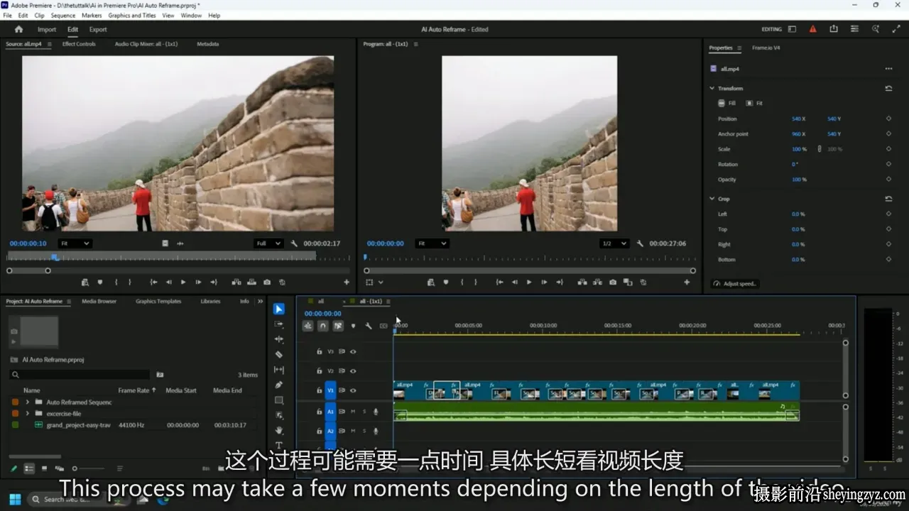Toggle visibility of track V2
The height and width of the screenshot is (511, 909).
click(353, 370)
